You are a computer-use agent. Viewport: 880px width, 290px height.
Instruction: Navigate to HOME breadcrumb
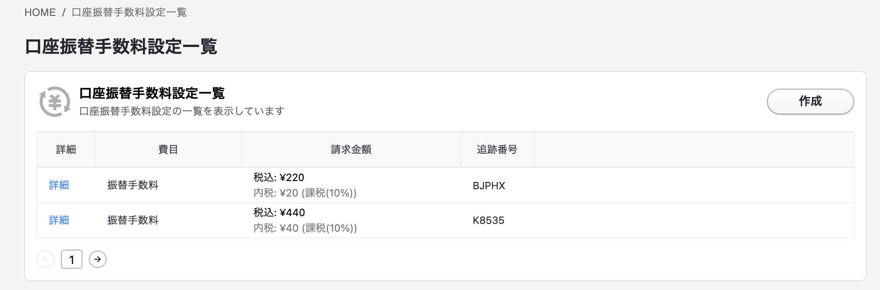pyautogui.click(x=40, y=12)
